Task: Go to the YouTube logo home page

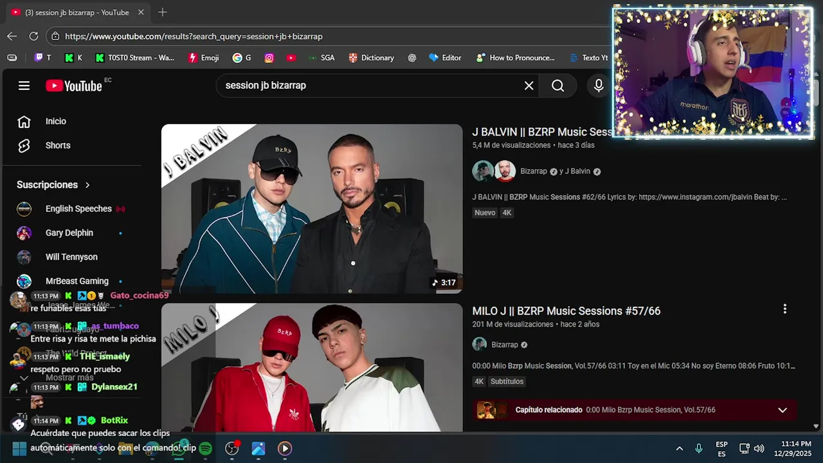Action: click(74, 86)
